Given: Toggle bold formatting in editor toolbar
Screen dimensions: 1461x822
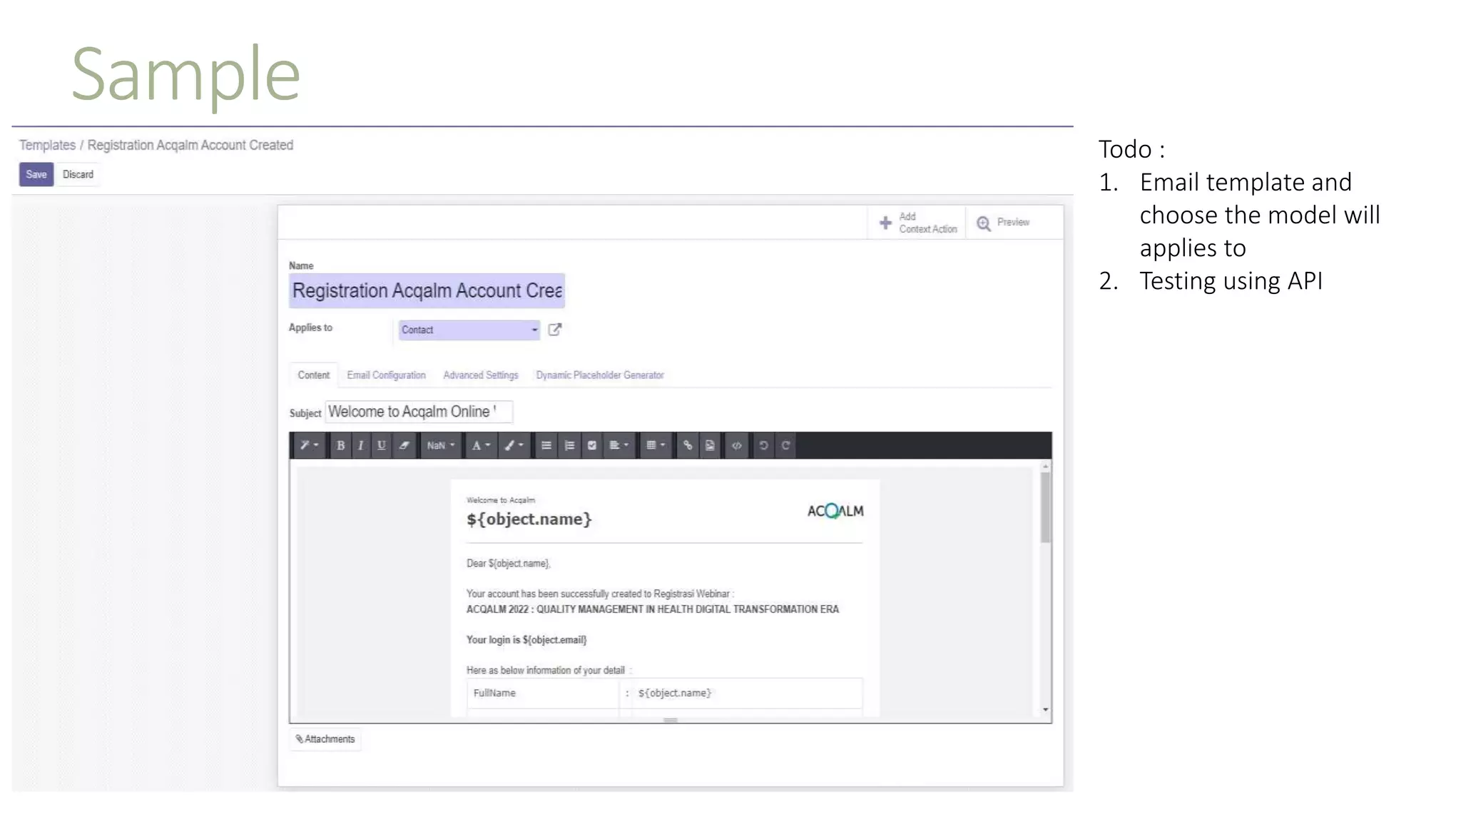Looking at the screenshot, I should click(x=340, y=445).
